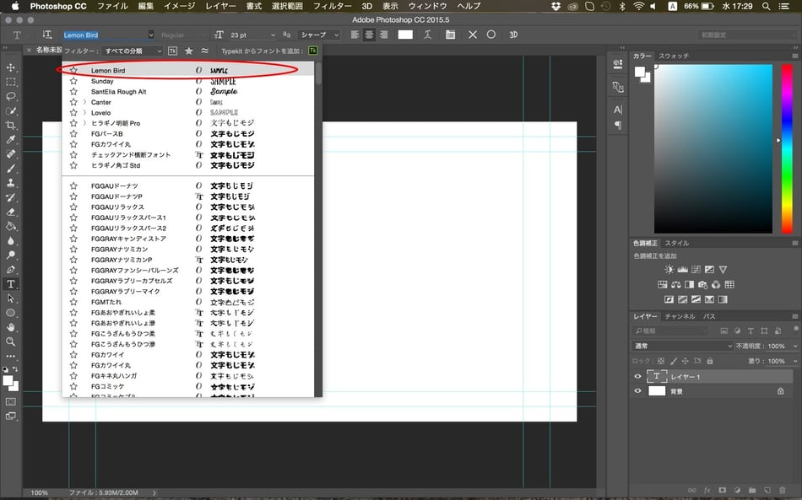Click the center text alignment icon
The height and width of the screenshot is (500, 802).
click(368, 35)
